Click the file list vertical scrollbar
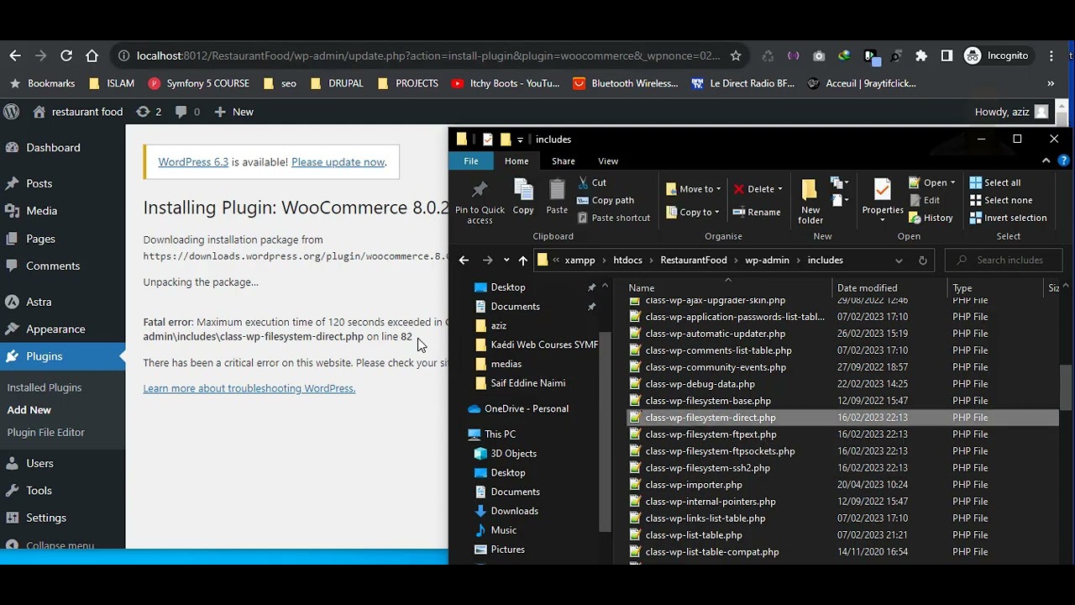Image resolution: width=1075 pixels, height=605 pixels. click(x=1066, y=387)
